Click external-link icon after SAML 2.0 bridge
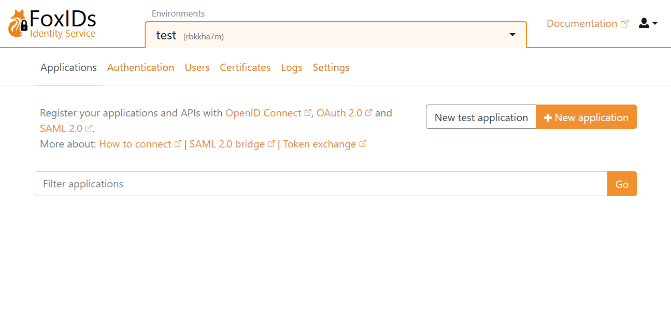The image size is (671, 311). [x=272, y=144]
